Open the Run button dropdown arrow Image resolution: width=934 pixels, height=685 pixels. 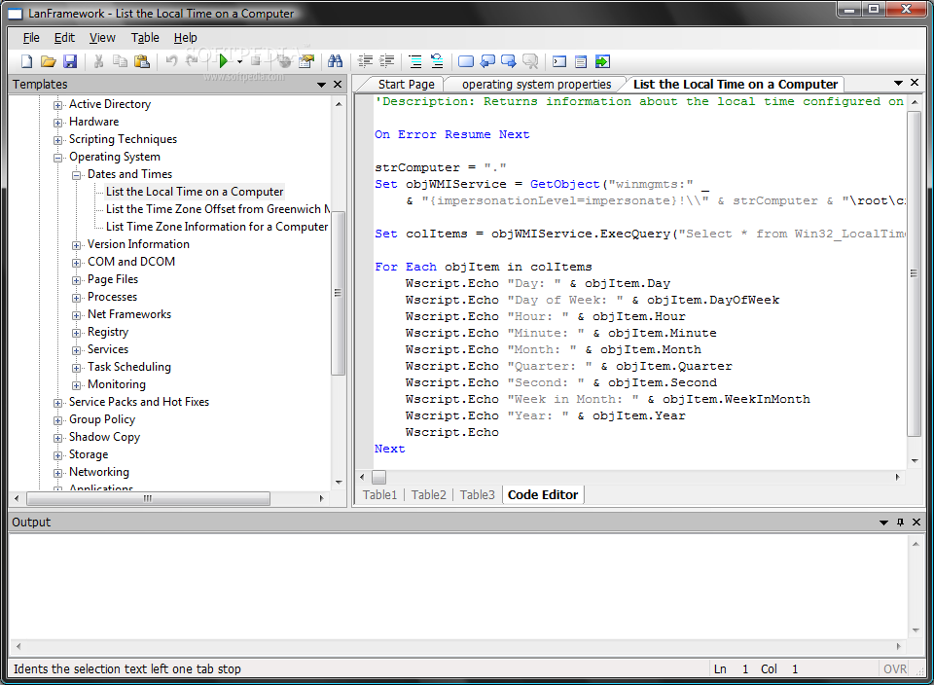click(239, 62)
